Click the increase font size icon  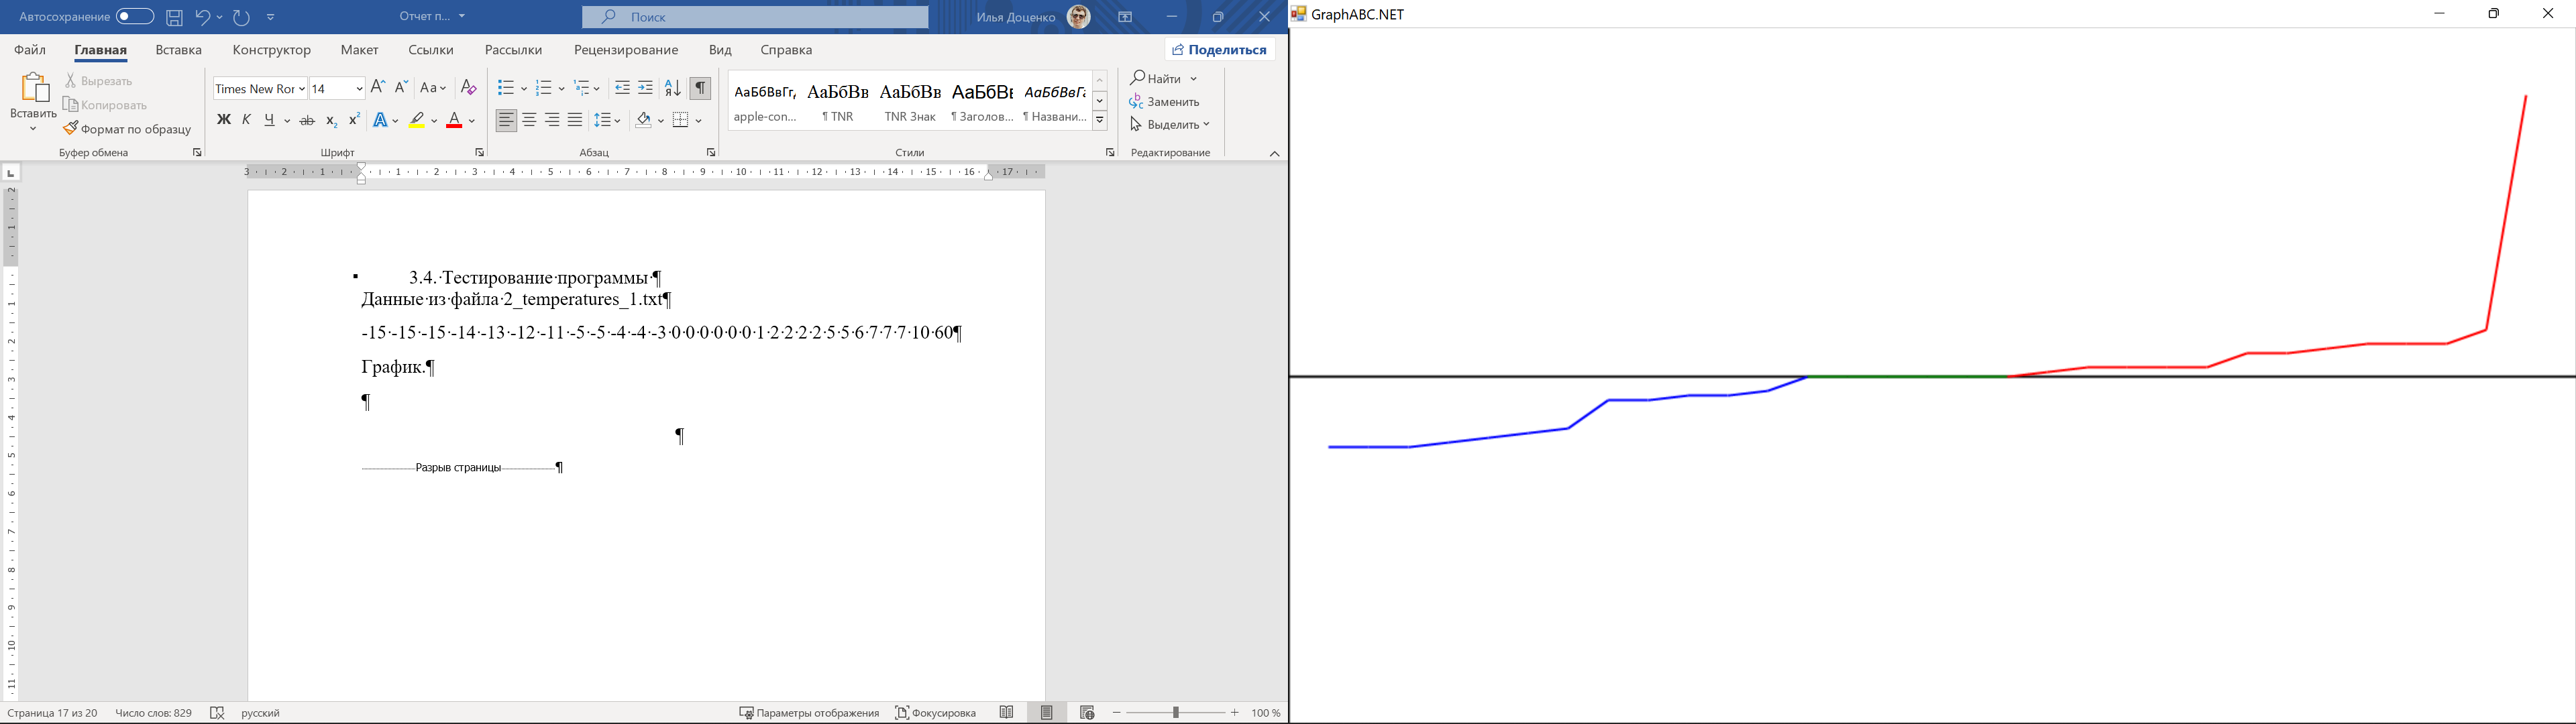click(x=378, y=88)
